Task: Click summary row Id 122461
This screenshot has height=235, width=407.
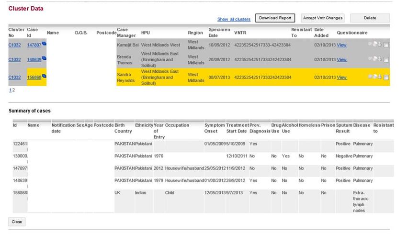Action: [20, 144]
